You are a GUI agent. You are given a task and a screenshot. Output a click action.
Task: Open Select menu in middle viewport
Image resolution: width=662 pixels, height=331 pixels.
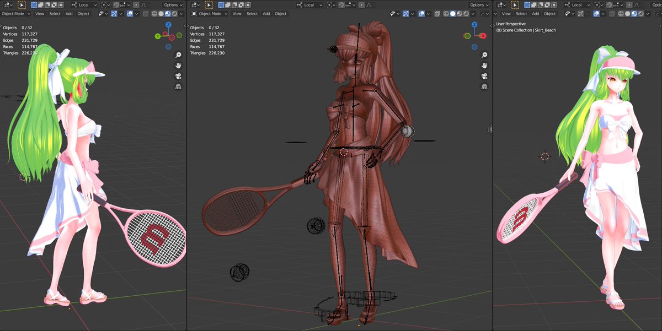click(252, 14)
